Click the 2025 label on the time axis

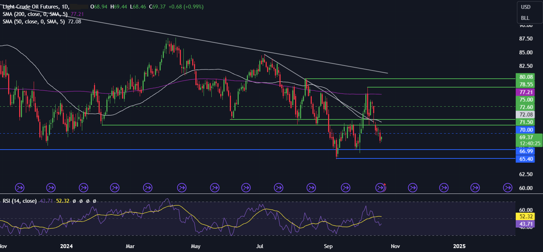click(460, 246)
